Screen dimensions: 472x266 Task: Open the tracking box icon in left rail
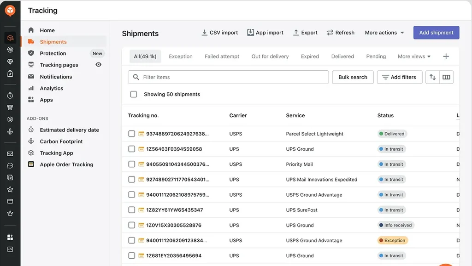[10, 38]
